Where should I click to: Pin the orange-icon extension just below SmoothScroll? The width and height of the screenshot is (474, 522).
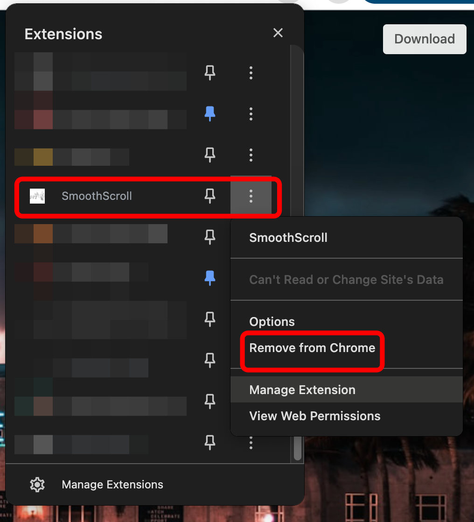coord(210,237)
